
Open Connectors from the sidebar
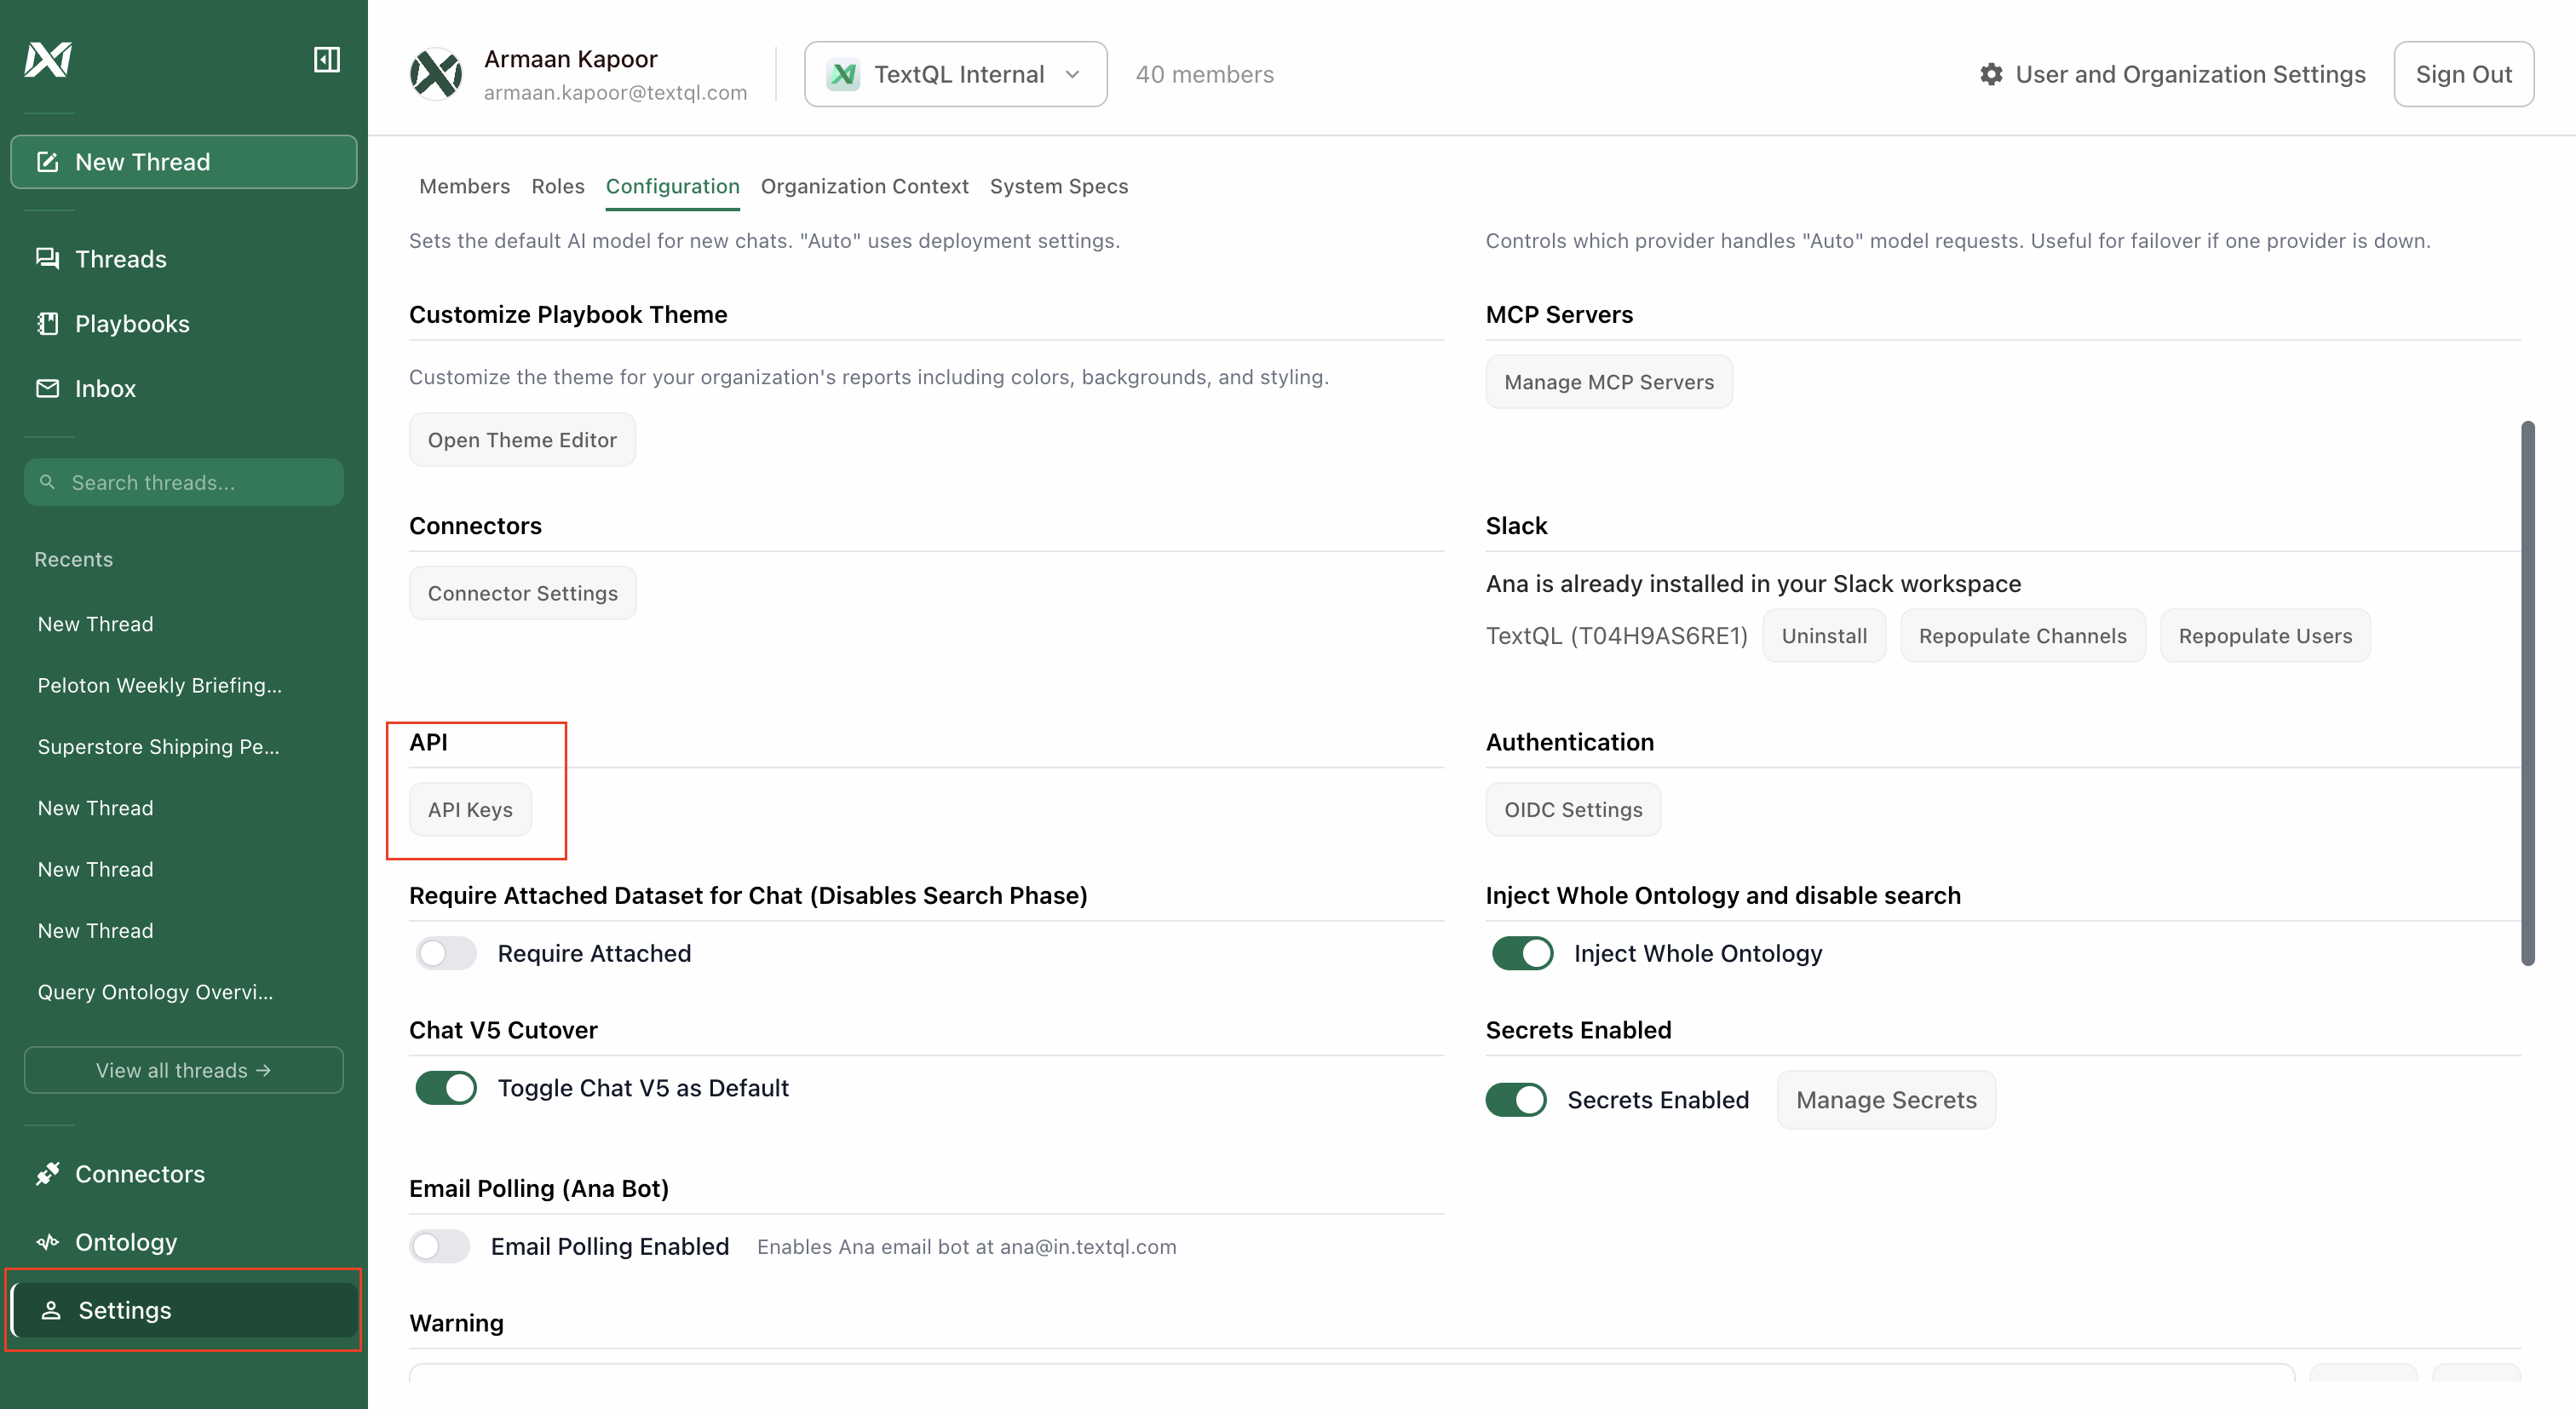tap(139, 1174)
